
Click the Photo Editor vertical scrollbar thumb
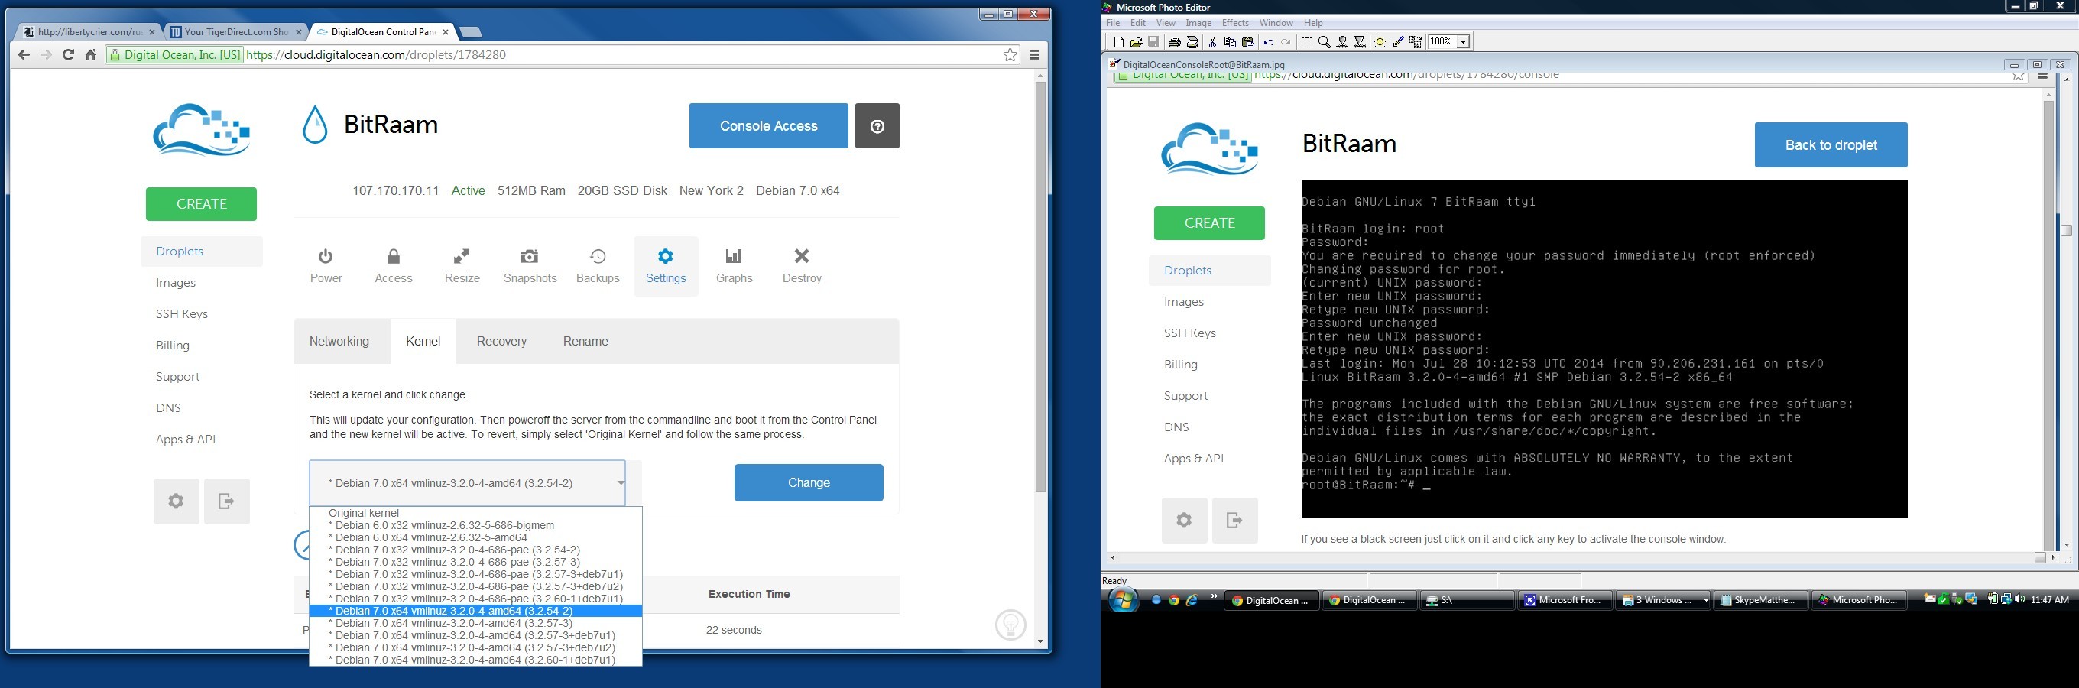pyautogui.click(x=2066, y=230)
